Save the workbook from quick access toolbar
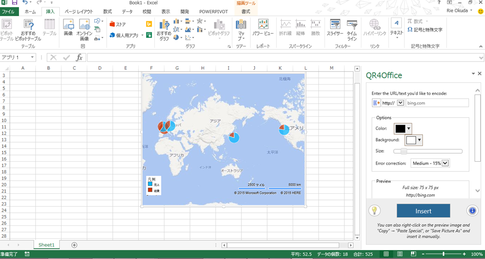Image resolution: width=485 pixels, height=259 pixels. click(x=14, y=2)
